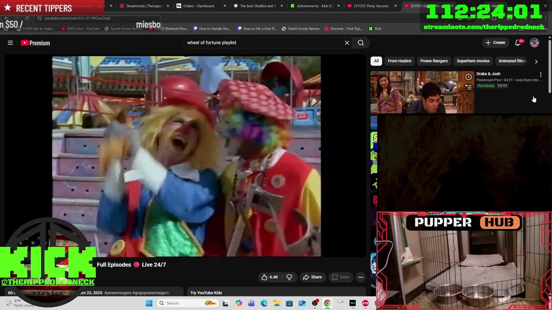The image size is (552, 310).
Task: Open the #powerrangers hashtag link
Action: click(118, 293)
